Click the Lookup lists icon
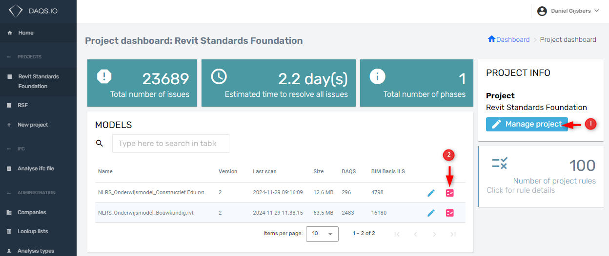Screen dimensions: 609x256 click(x=9, y=231)
